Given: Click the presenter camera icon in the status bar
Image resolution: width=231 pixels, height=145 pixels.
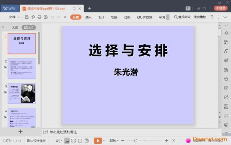Looking at the screenshot, I should (x=87, y=141).
